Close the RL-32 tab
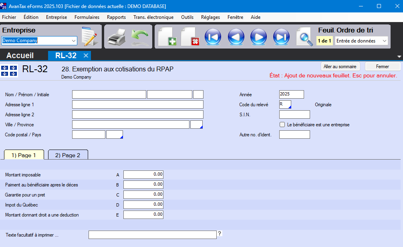The image size is (403, 247). [x=86, y=56]
